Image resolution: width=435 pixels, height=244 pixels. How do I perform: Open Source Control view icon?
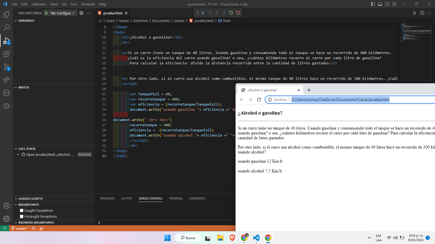pos(7,67)
